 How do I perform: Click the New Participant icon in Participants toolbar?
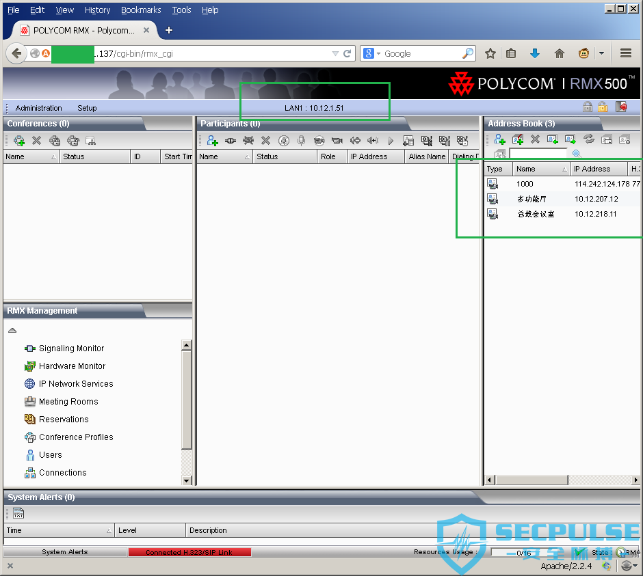tap(213, 141)
